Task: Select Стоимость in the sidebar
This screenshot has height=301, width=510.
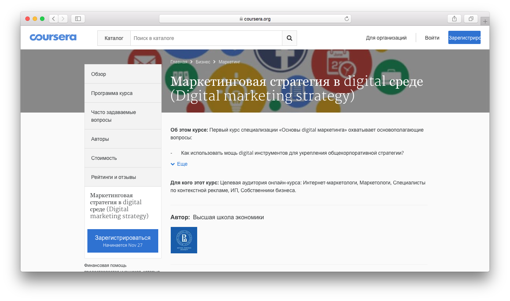Action: [x=123, y=158]
